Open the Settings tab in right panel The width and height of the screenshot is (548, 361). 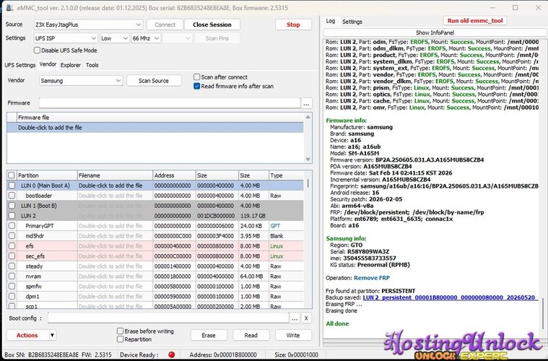coord(352,22)
